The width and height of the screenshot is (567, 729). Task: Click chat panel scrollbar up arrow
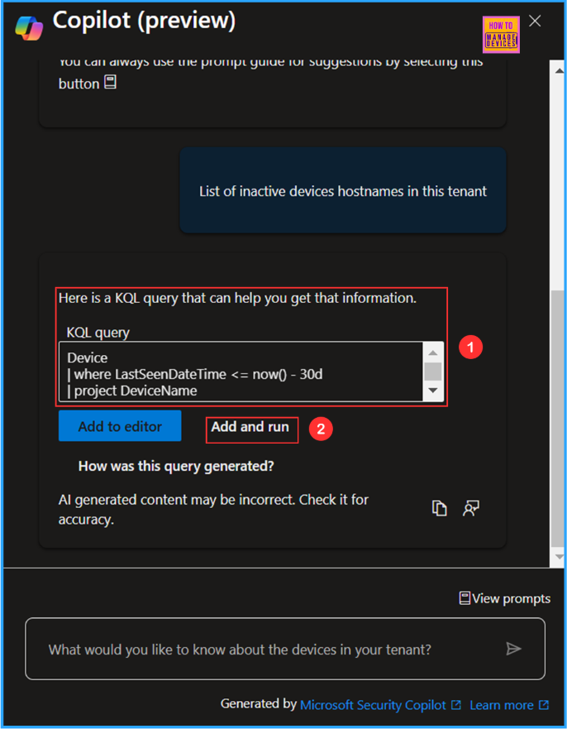(559, 70)
